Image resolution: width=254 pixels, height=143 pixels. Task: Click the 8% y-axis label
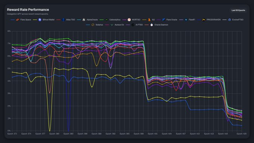coord(9,31)
